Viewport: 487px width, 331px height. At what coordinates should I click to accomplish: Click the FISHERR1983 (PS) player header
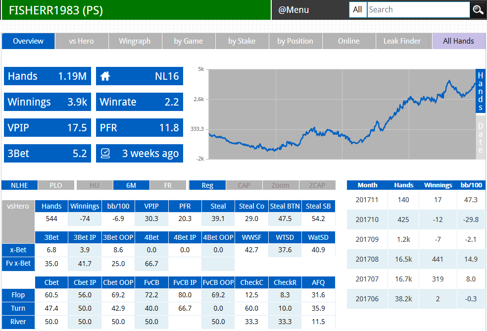point(136,10)
